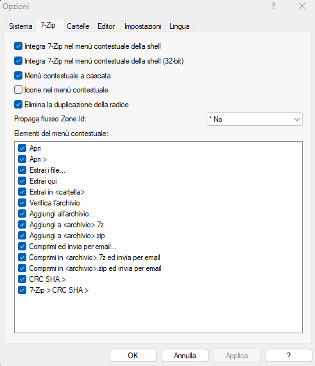
Task: Uncheck Estrai in <cartella>
Action: click(22, 192)
